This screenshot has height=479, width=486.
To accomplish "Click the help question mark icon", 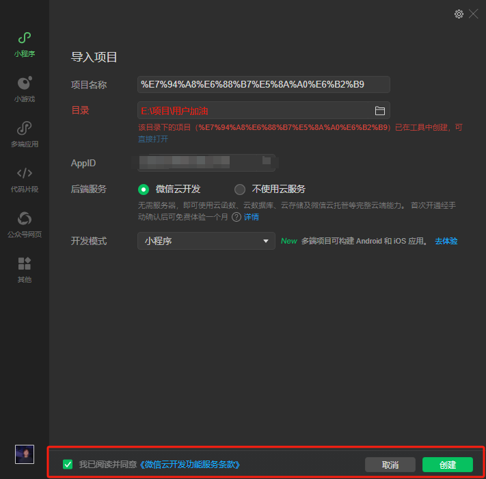I will click(x=237, y=217).
